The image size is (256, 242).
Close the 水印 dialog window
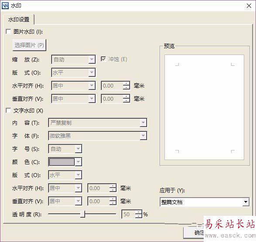(x=249, y=6)
